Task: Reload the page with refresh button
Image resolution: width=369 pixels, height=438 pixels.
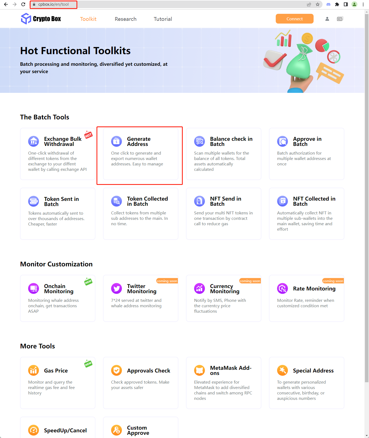Action: click(23, 4)
